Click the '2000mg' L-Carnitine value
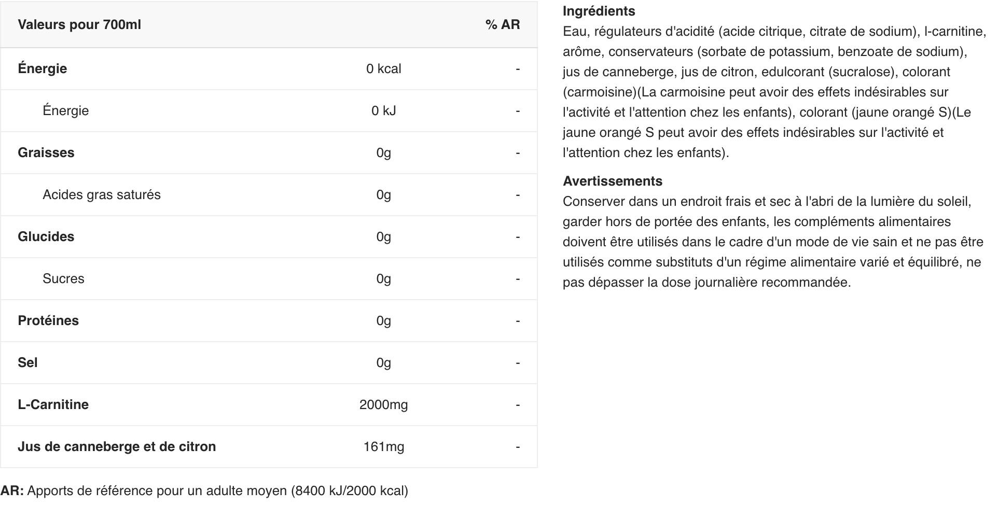 tap(383, 405)
